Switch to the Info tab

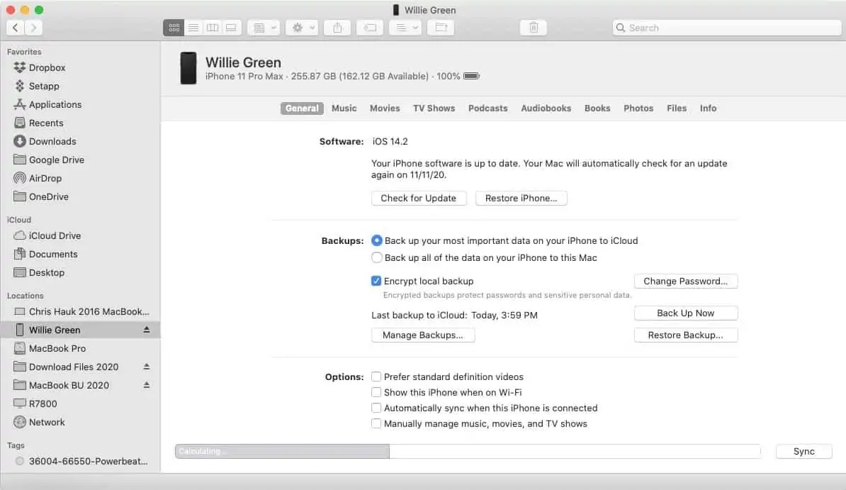tap(708, 108)
